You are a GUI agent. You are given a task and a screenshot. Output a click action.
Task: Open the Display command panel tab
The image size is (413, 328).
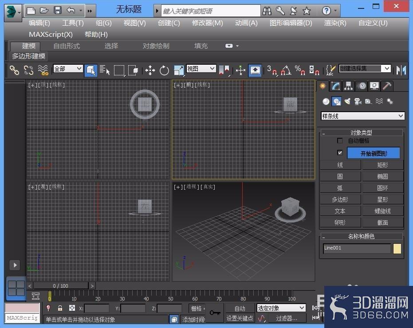[x=374, y=86]
